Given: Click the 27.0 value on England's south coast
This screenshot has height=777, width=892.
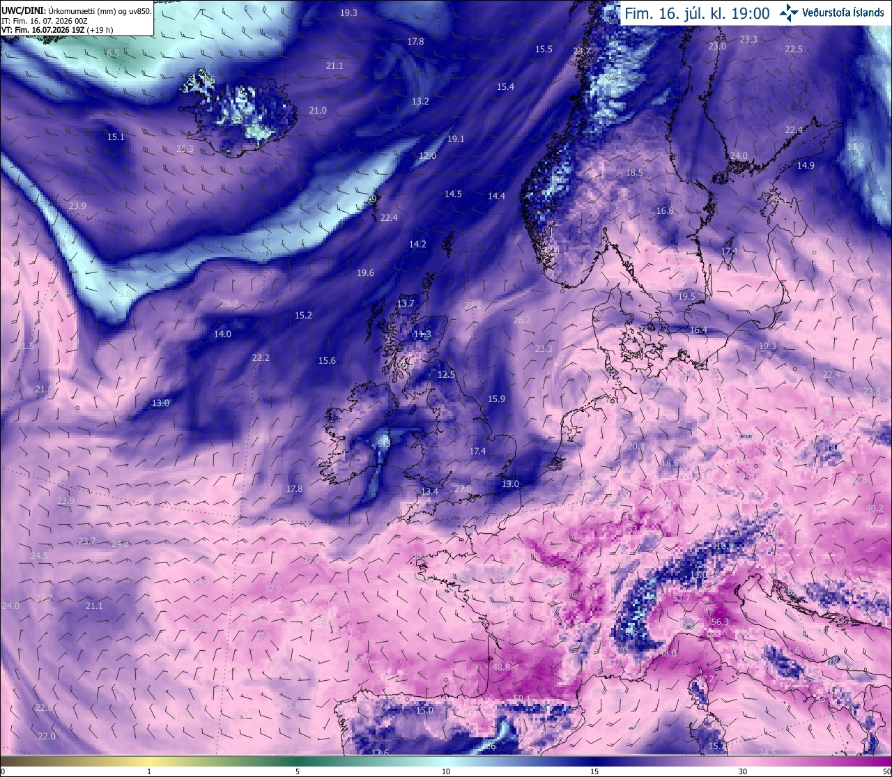Looking at the screenshot, I should pyautogui.click(x=463, y=489).
